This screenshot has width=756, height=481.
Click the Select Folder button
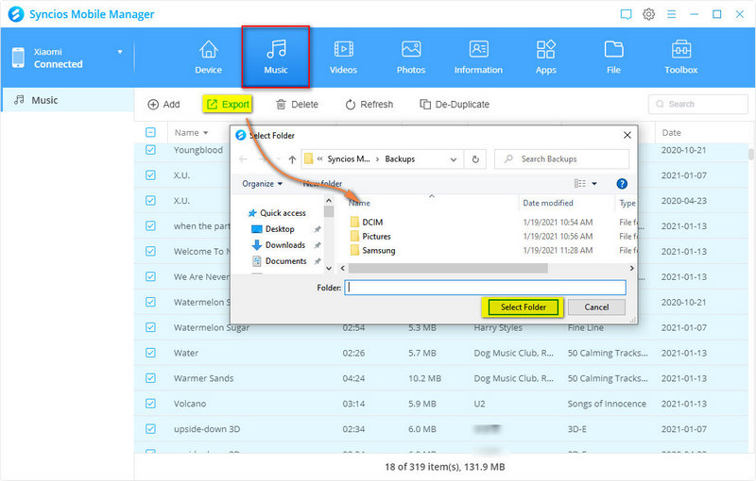pos(524,307)
